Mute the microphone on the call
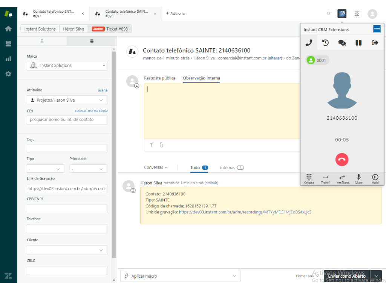This screenshot has width=386, height=289. point(358,178)
